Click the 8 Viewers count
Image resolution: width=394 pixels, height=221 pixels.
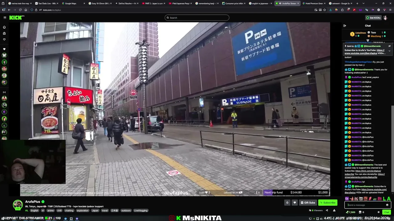pos(316,210)
